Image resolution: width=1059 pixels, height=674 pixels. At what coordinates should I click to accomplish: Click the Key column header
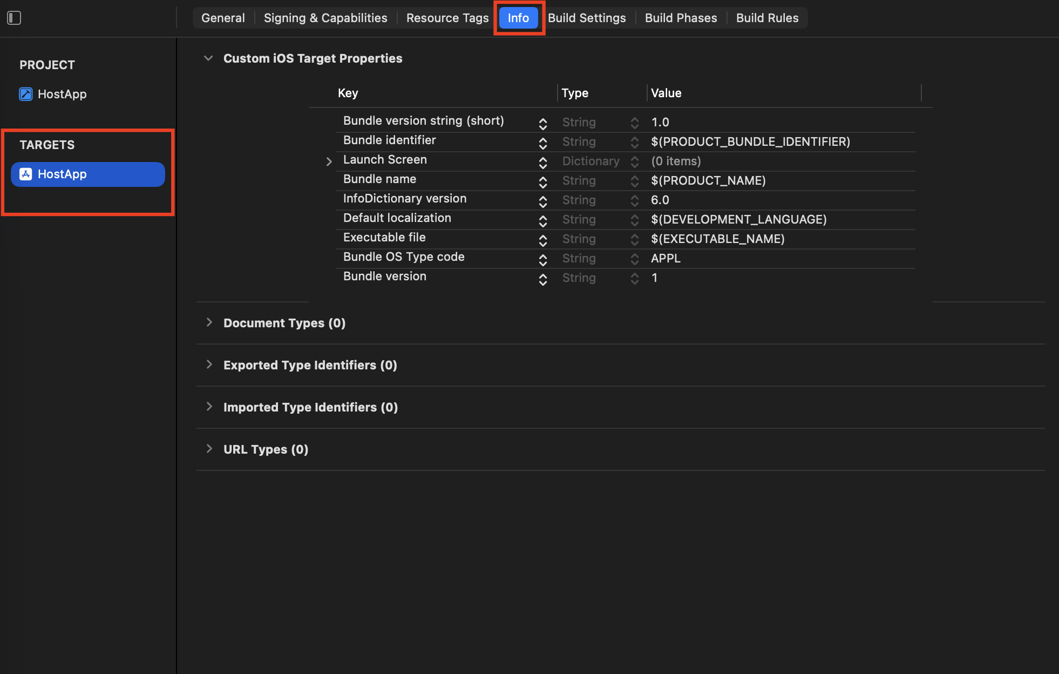coord(348,93)
